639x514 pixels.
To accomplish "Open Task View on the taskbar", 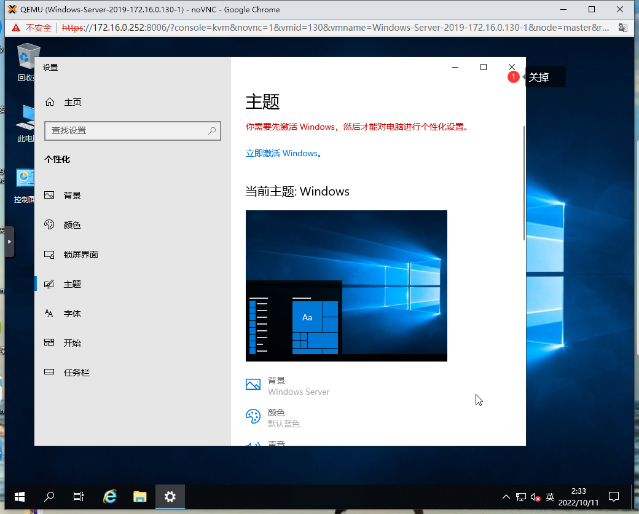I will (x=78, y=496).
